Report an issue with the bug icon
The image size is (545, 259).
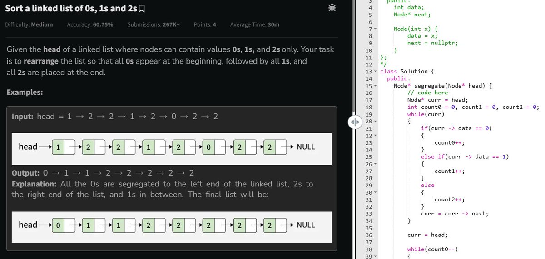tap(332, 8)
